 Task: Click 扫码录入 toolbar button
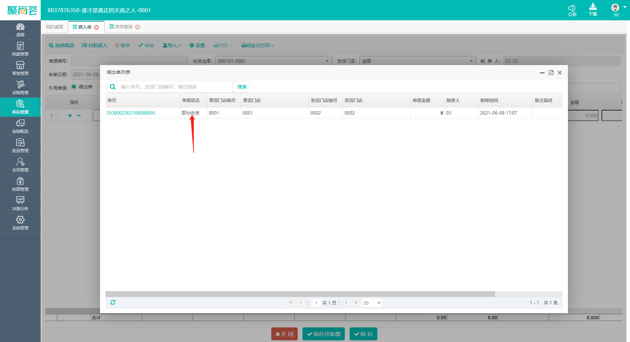click(x=94, y=45)
